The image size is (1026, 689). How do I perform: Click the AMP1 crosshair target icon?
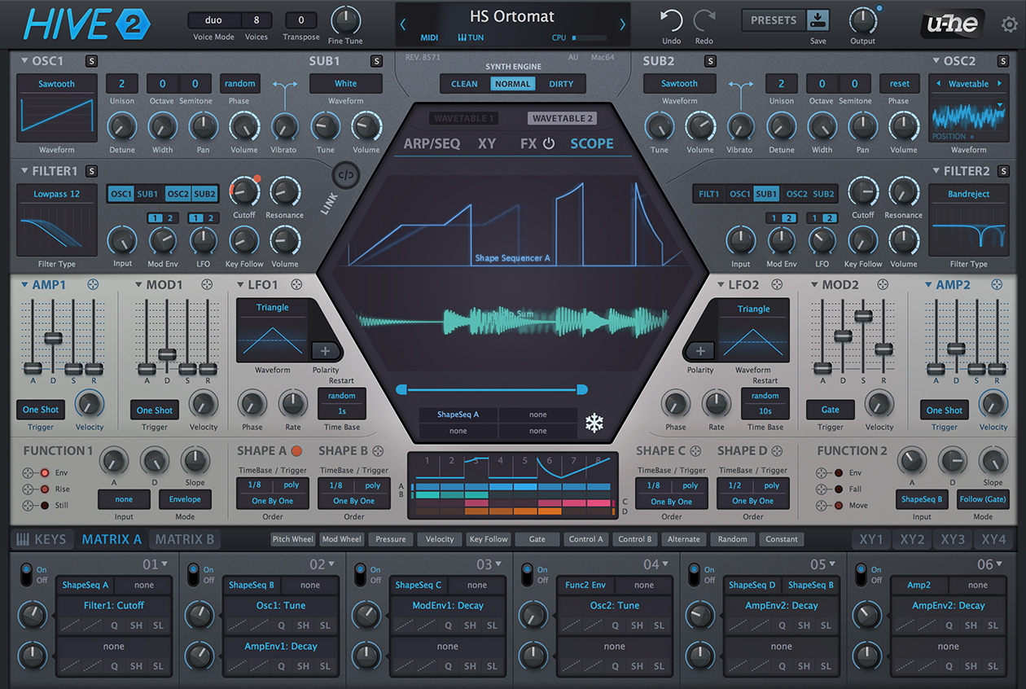point(93,284)
